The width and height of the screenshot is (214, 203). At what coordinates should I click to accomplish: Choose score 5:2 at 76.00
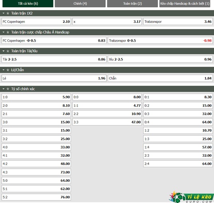36,197
